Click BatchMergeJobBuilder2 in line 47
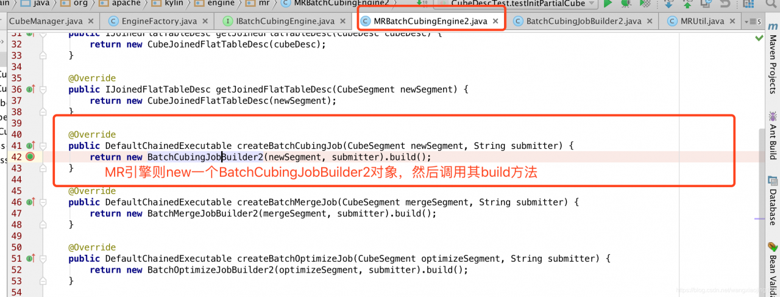 coord(205,213)
